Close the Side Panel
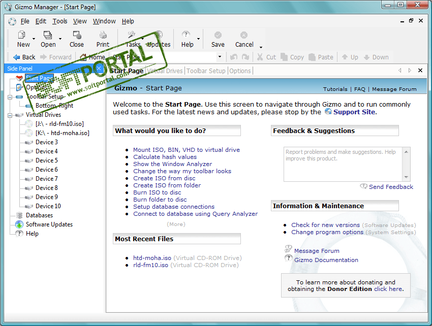432x326 pixels. tap(99, 68)
